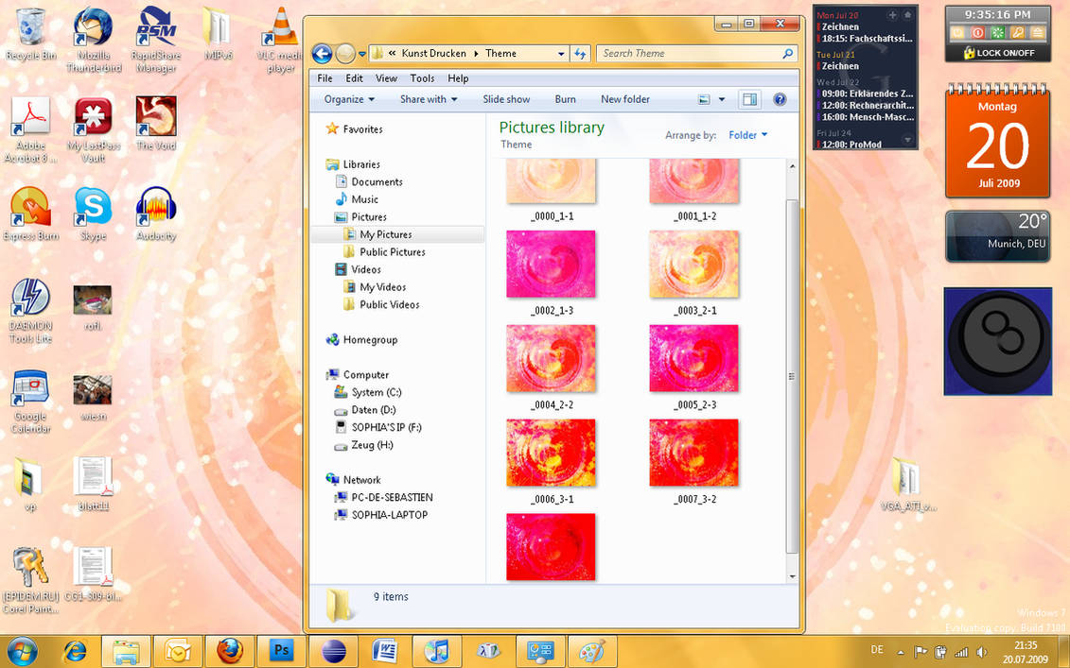Open Microsoft Word from the taskbar
1070x668 pixels.
click(x=386, y=651)
